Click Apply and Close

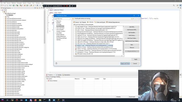125,63
